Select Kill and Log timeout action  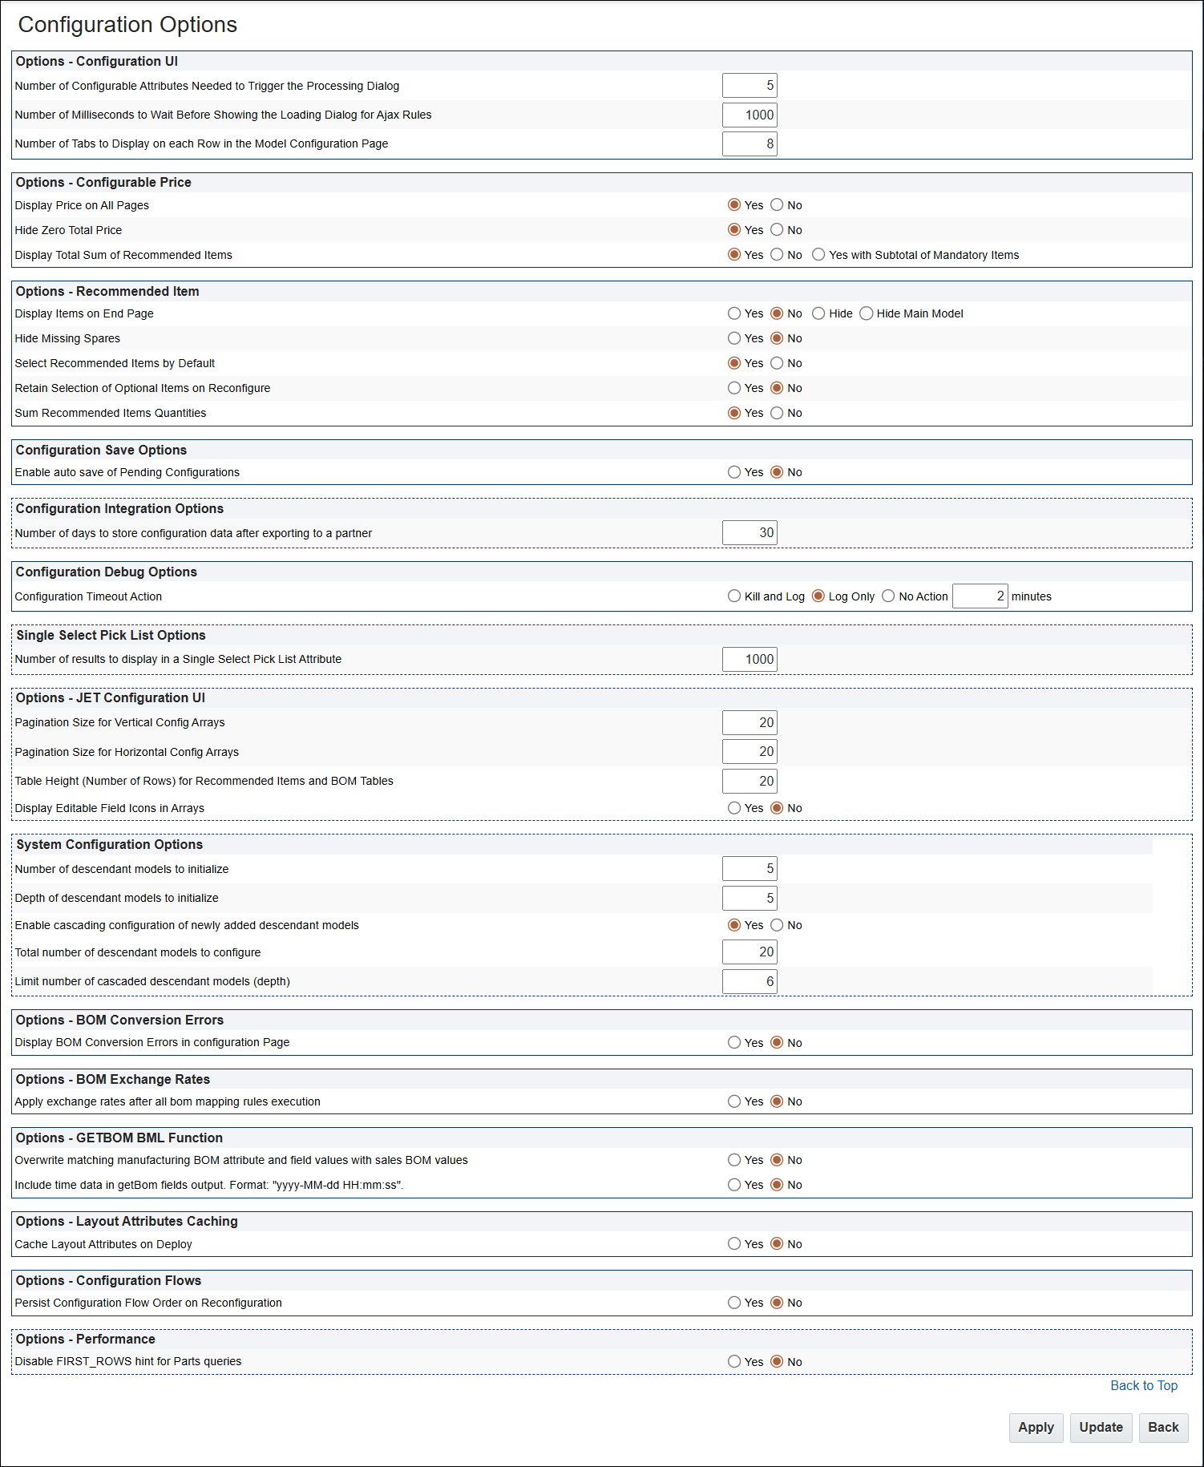pyautogui.click(x=734, y=596)
